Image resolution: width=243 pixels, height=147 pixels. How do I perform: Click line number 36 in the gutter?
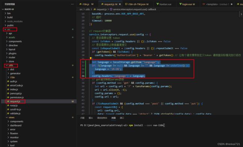(83, 76)
